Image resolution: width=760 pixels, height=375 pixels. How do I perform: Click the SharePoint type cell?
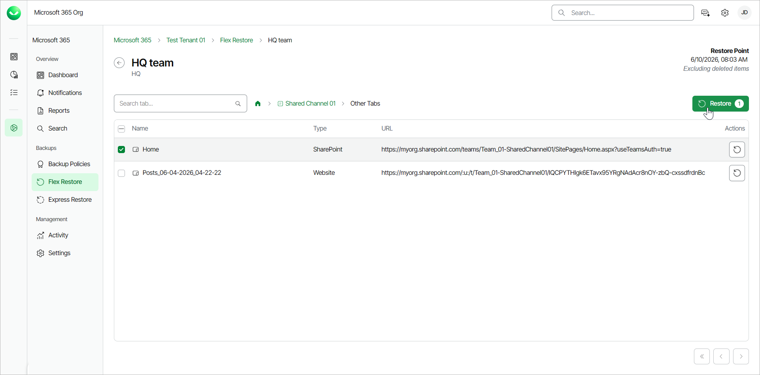[x=328, y=150]
